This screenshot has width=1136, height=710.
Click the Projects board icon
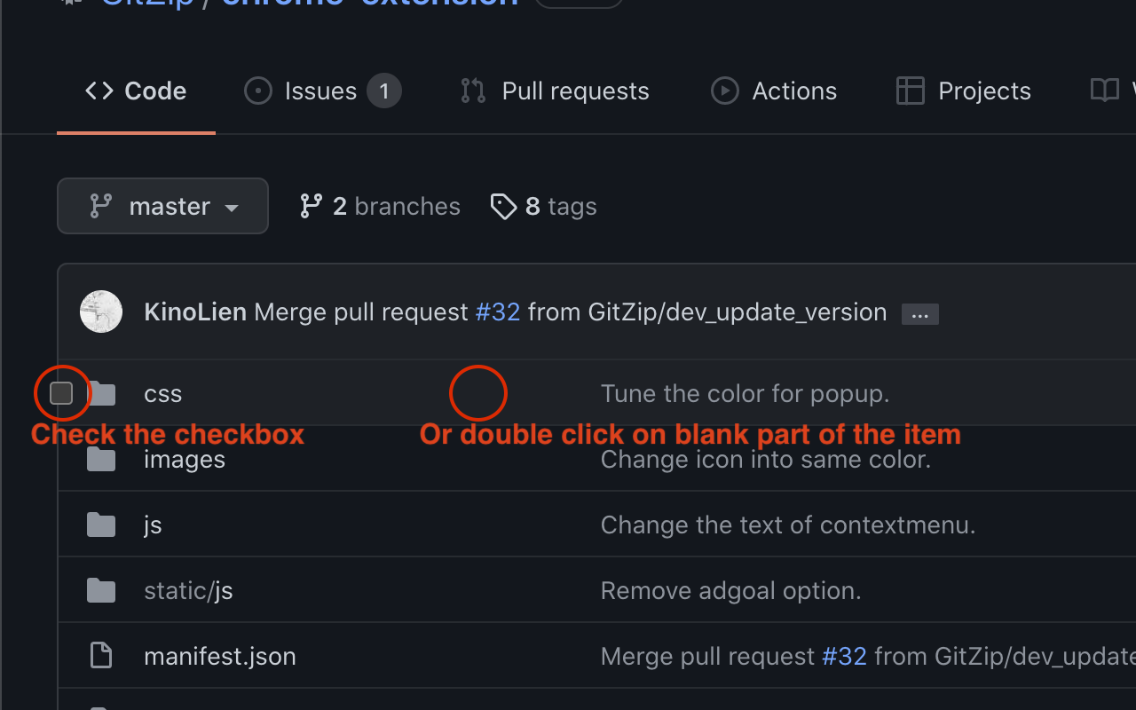pyautogui.click(x=910, y=90)
